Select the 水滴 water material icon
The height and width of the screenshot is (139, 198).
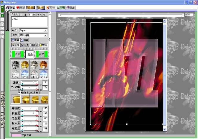point(25,74)
